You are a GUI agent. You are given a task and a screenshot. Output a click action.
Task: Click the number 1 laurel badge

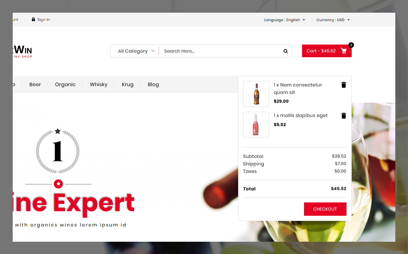(x=58, y=151)
